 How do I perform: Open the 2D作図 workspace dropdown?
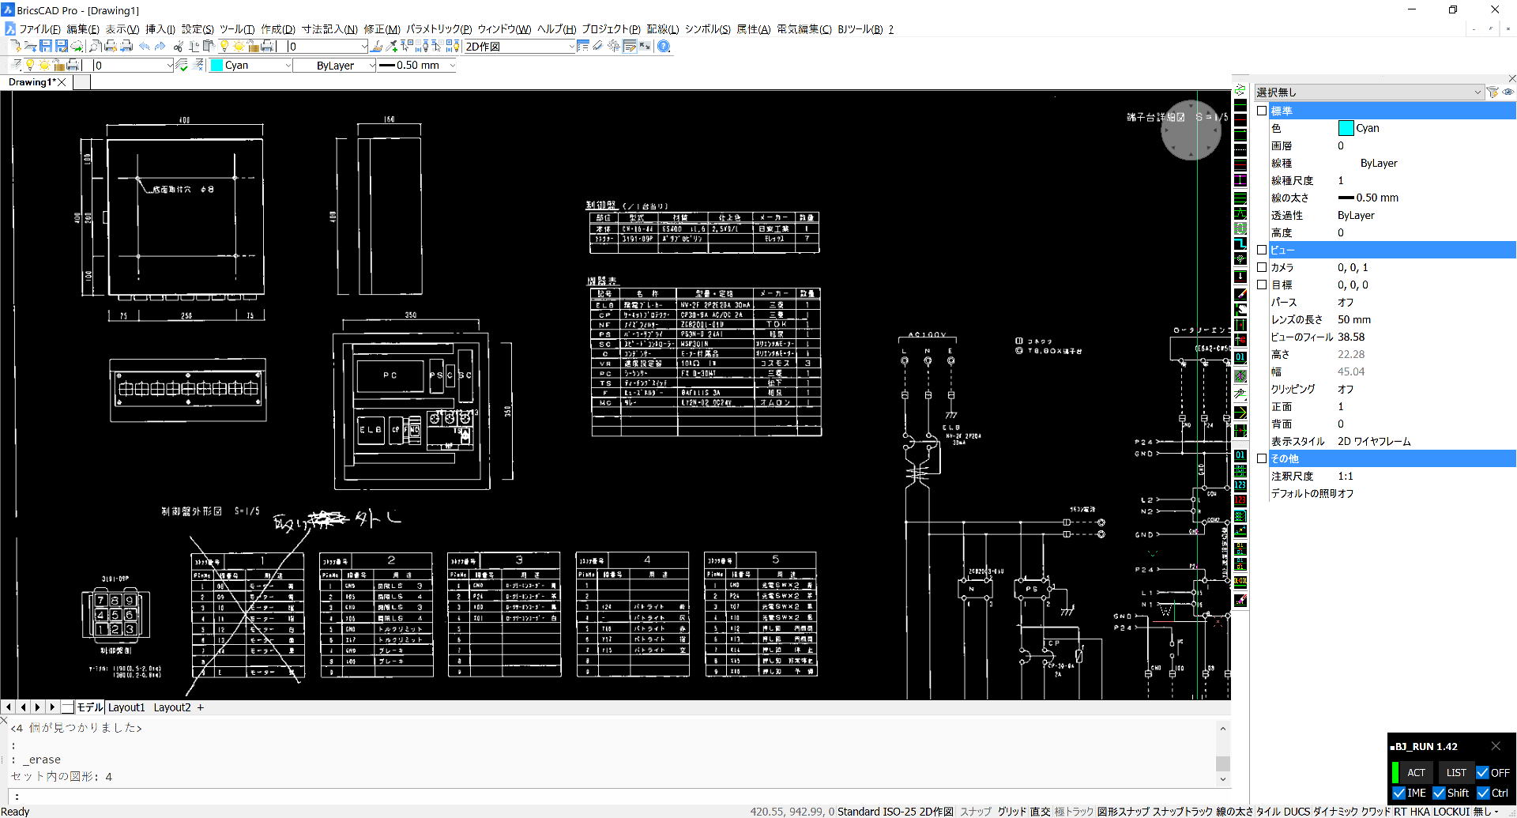(571, 47)
